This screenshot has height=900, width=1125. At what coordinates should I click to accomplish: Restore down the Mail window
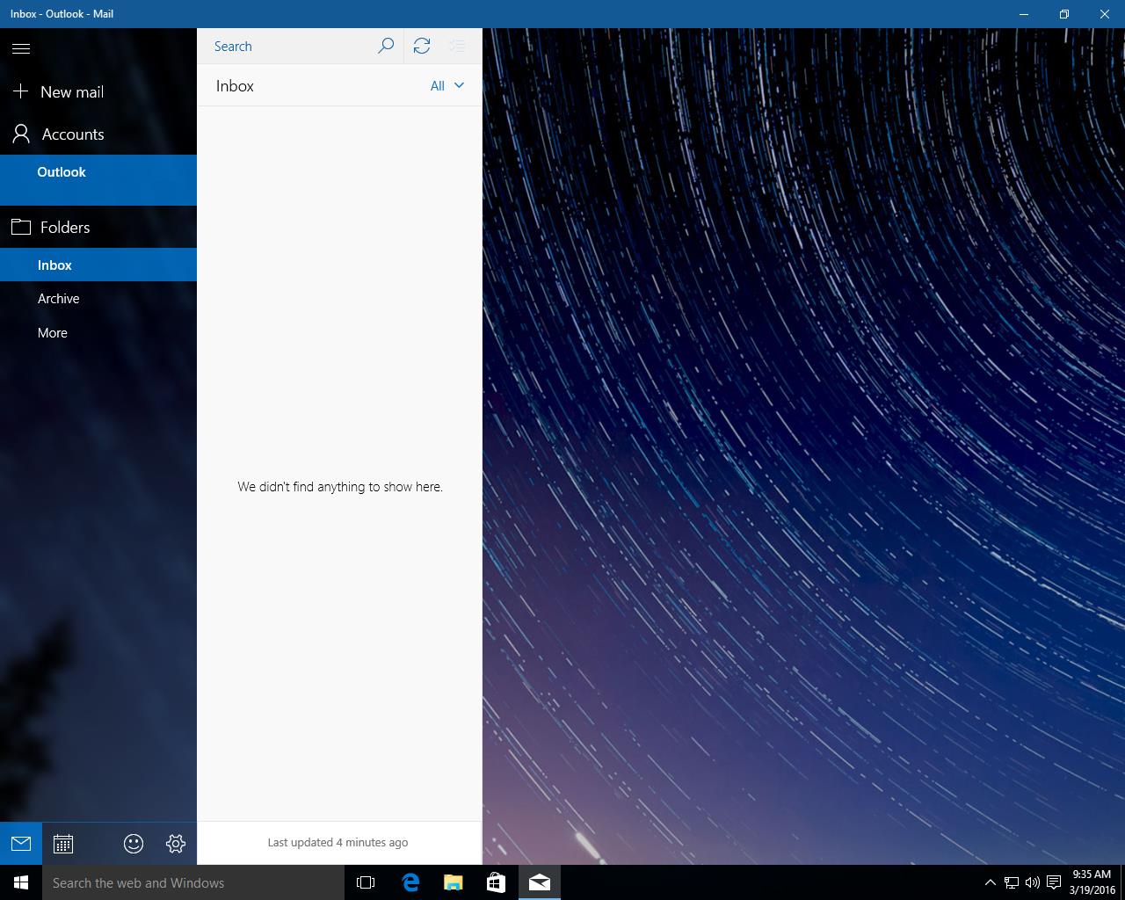[1064, 14]
